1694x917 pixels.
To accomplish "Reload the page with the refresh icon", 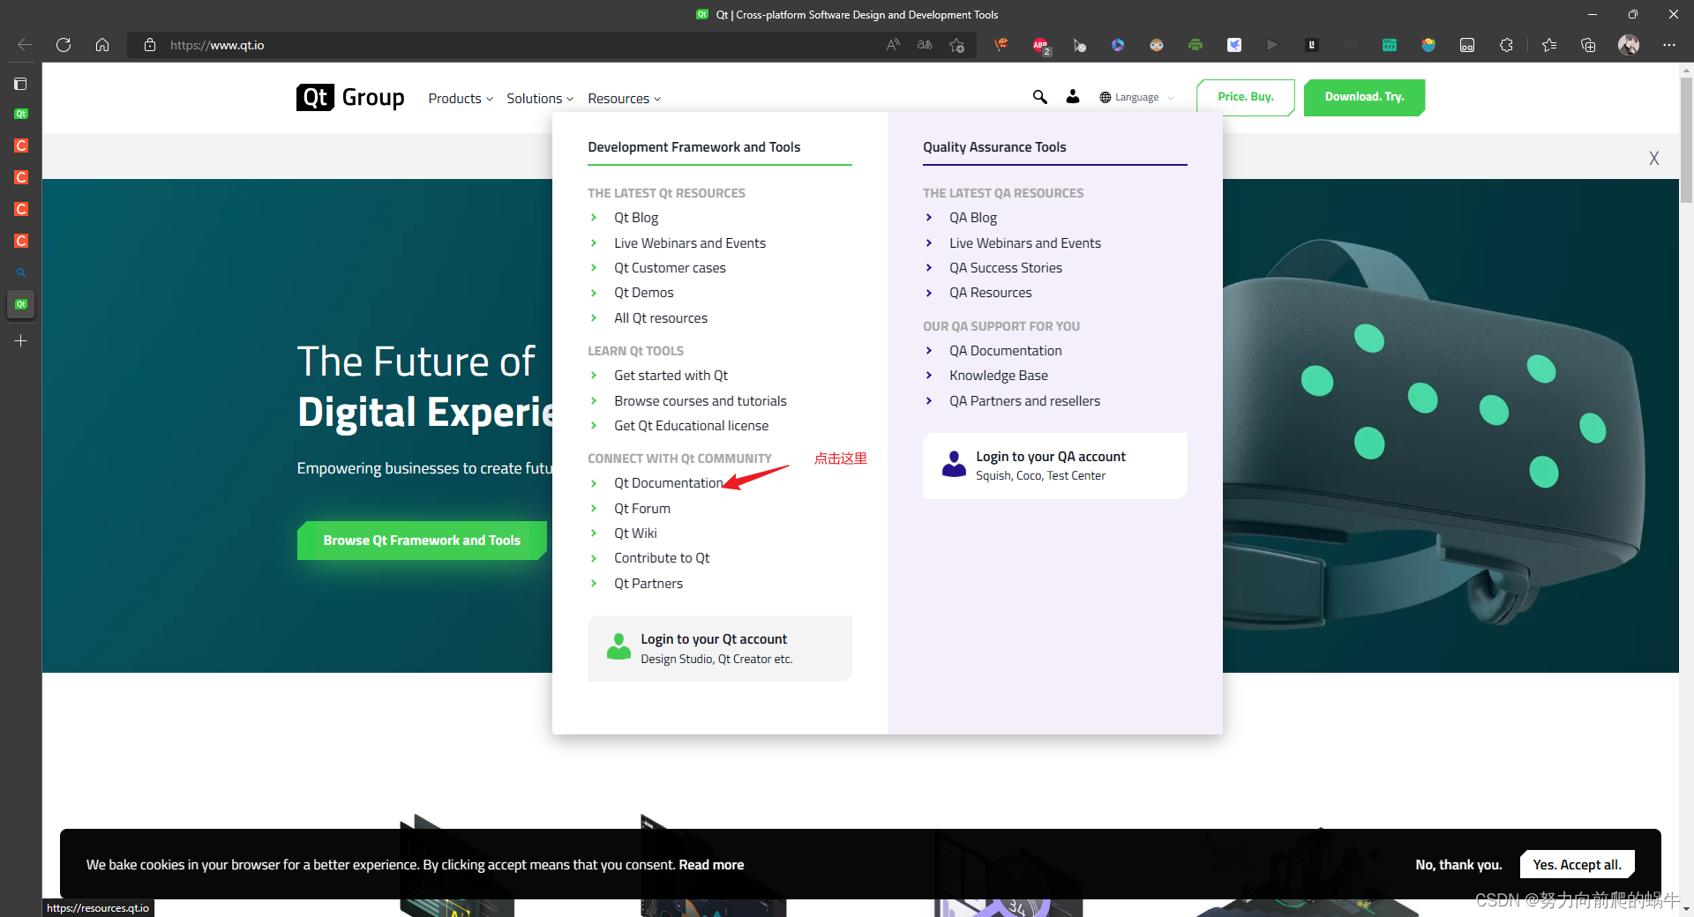I will [64, 45].
